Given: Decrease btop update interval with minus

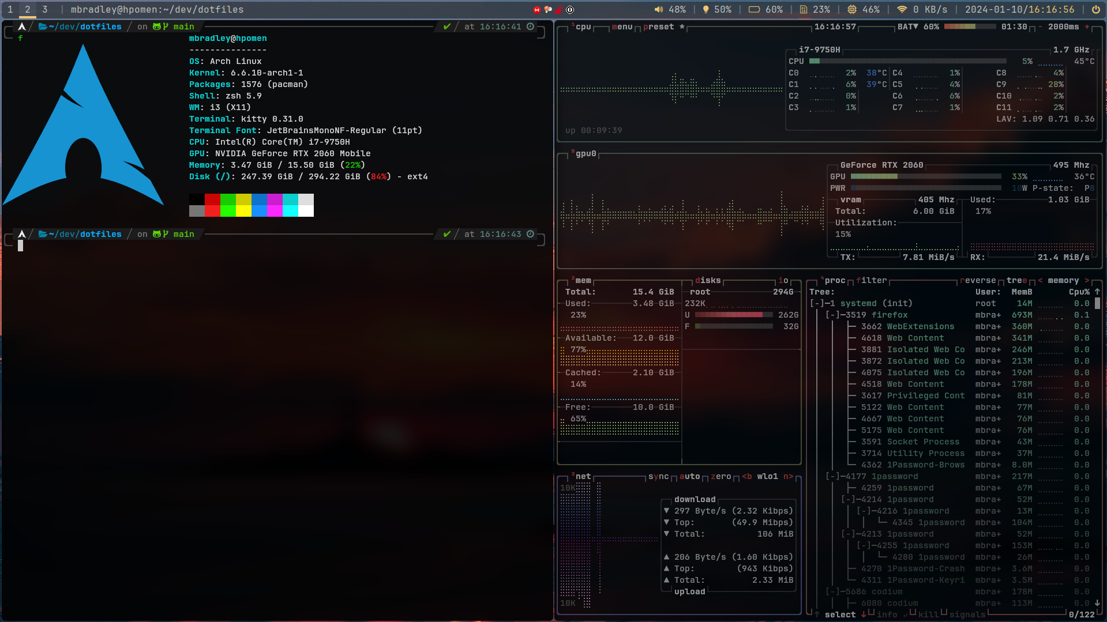Looking at the screenshot, I should pos(1040,27).
